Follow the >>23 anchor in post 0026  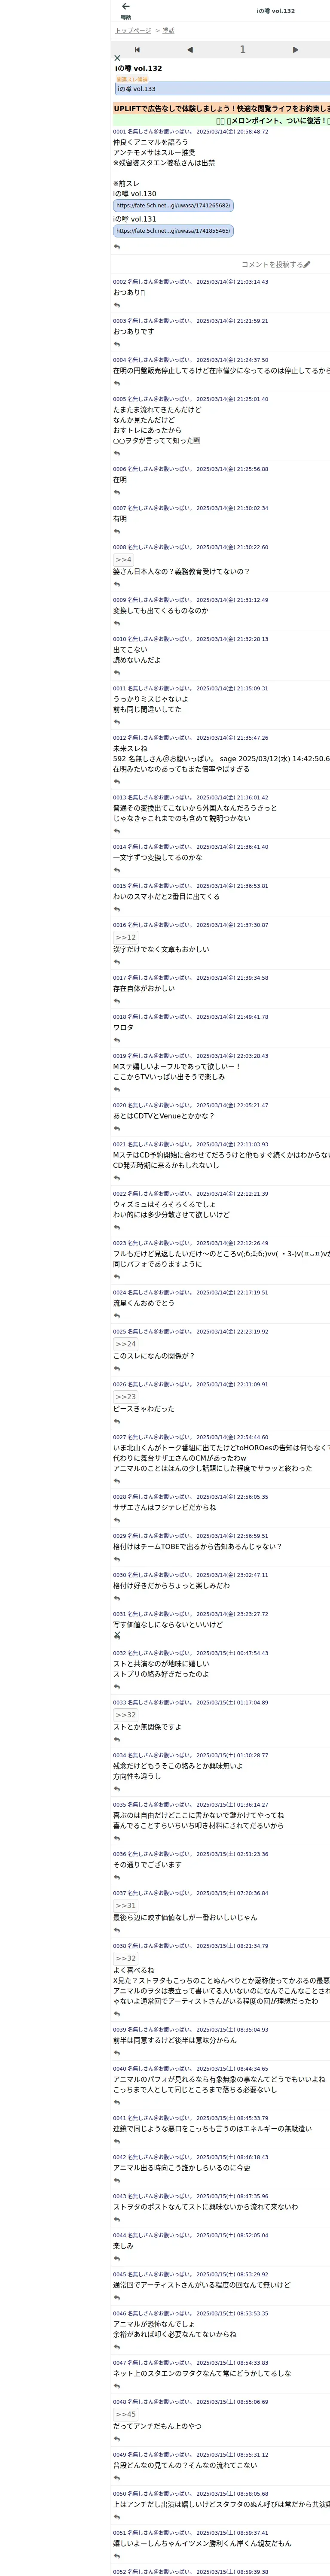(125, 1397)
